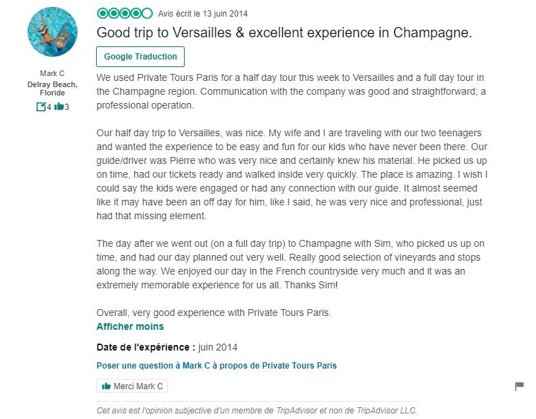This screenshot has width=536, height=419.
Task: Click the four-bubble rating icon
Action: (124, 14)
